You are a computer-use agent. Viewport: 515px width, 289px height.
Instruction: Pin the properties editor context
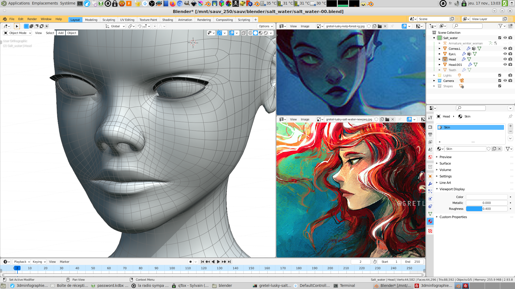pyautogui.click(x=510, y=116)
